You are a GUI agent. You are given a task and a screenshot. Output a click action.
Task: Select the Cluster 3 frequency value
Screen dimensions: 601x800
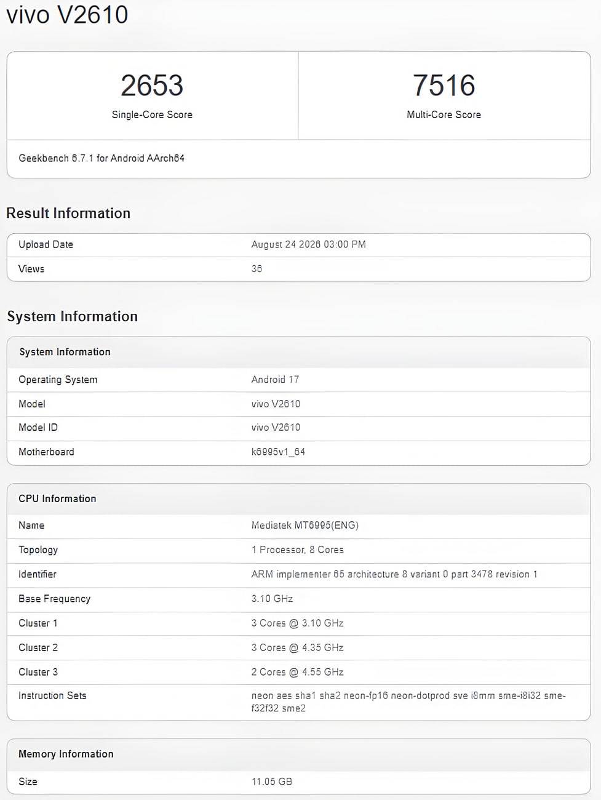tap(297, 672)
